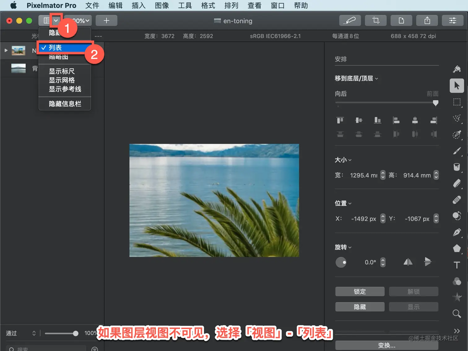Choose 缩略图 in the view menu

pos(65,57)
